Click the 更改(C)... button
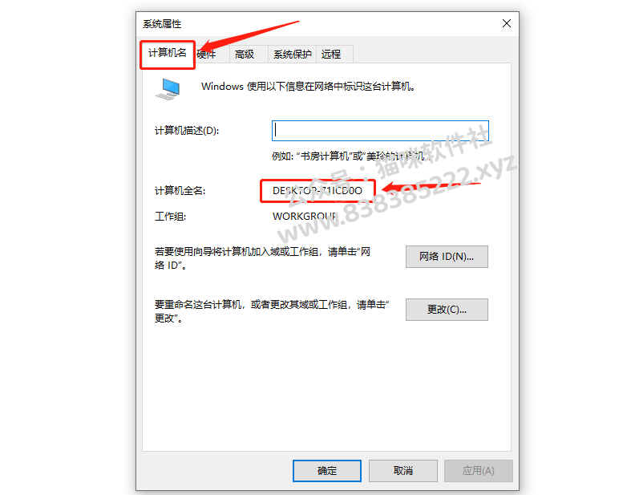 pyautogui.click(x=447, y=310)
